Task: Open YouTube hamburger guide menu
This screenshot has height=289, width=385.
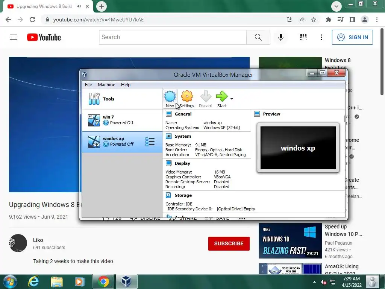Action: [14, 37]
